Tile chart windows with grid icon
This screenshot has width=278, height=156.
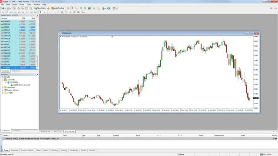click(89, 8)
